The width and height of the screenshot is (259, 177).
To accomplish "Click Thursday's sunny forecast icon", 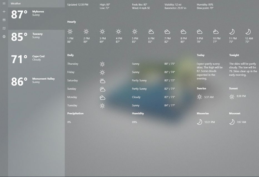I will coord(102,64).
